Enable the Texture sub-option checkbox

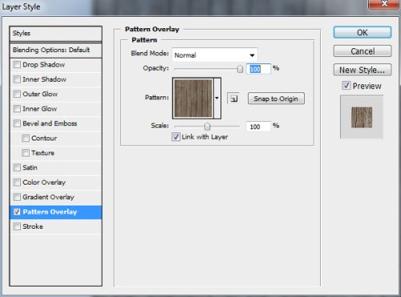pos(26,153)
